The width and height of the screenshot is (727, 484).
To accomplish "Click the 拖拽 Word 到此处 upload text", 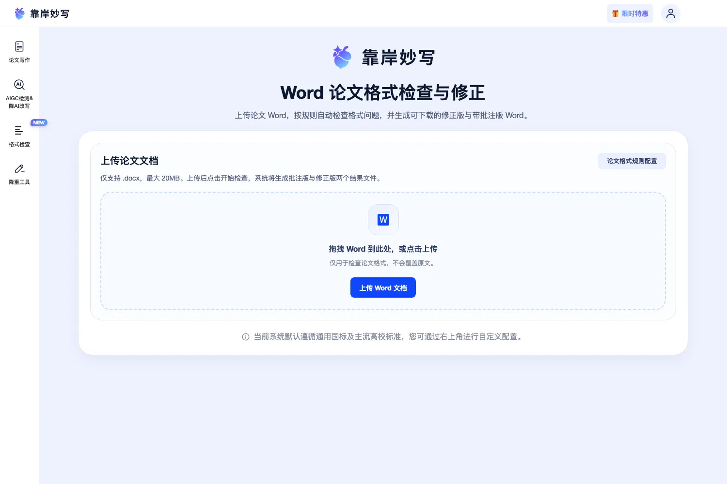I will [383, 249].
